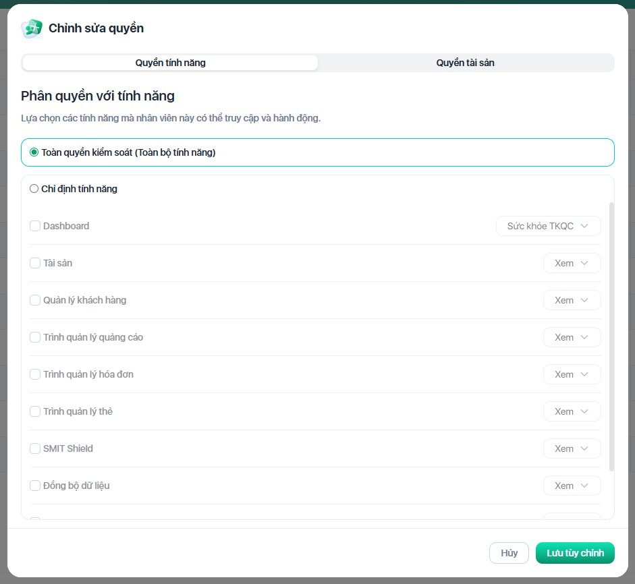This screenshot has width=635, height=584.
Task: Enable the Tài sản checkbox
Action: [x=35, y=263]
